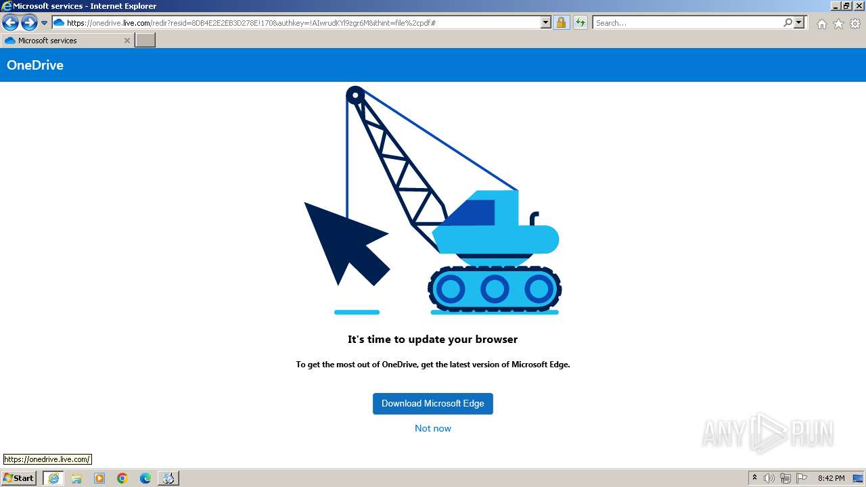
Task: Click the browser Forward arrow button
Action: click(29, 23)
